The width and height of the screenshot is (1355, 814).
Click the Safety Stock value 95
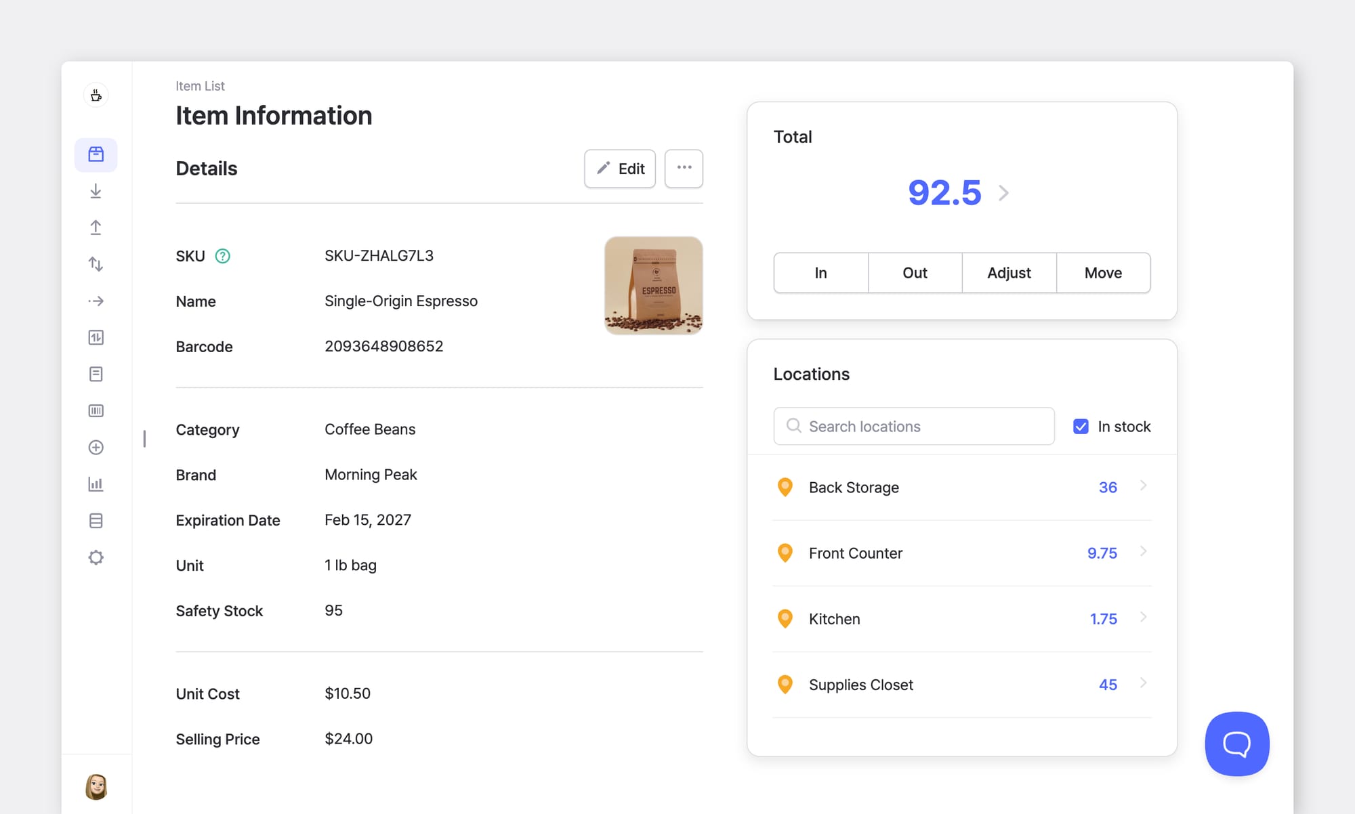coord(333,610)
